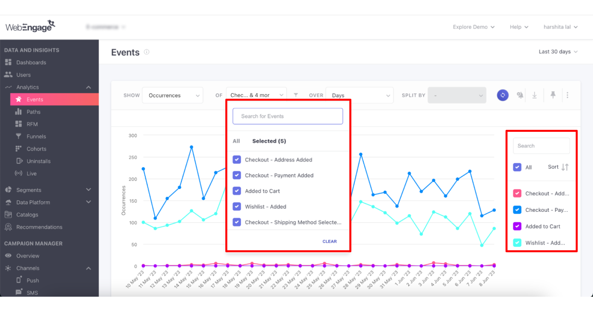This screenshot has width=593, height=311.
Task: Switch to the All tab in events list
Action: coord(236,141)
